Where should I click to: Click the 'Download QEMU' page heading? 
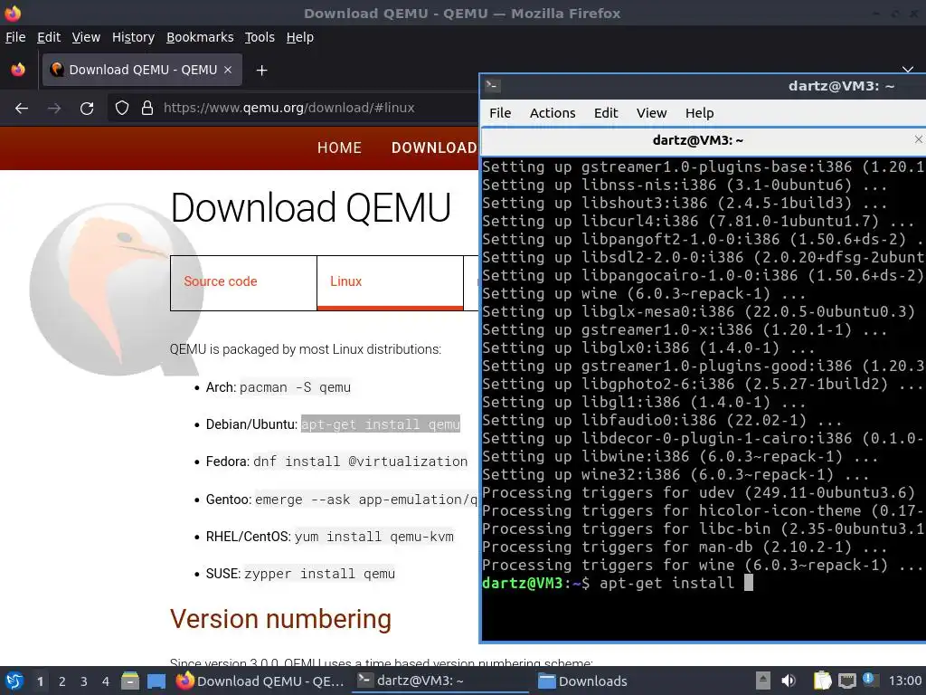311,207
